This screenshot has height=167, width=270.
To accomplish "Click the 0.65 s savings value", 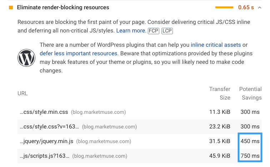I will pyautogui.click(x=246, y=7).
